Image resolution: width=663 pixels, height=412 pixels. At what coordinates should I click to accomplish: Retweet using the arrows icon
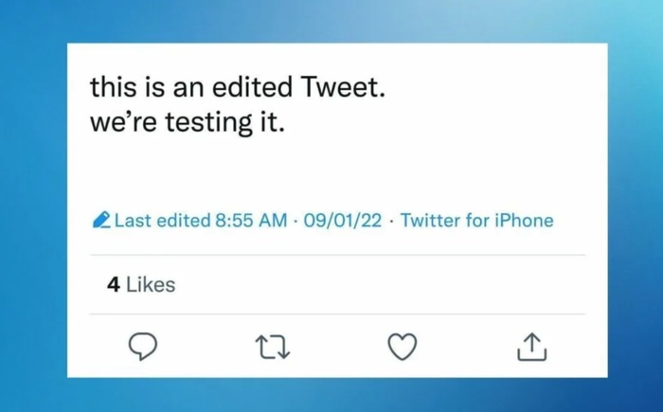point(273,348)
